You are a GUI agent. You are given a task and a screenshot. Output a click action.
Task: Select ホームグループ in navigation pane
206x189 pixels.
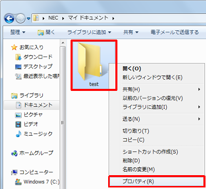(36, 153)
